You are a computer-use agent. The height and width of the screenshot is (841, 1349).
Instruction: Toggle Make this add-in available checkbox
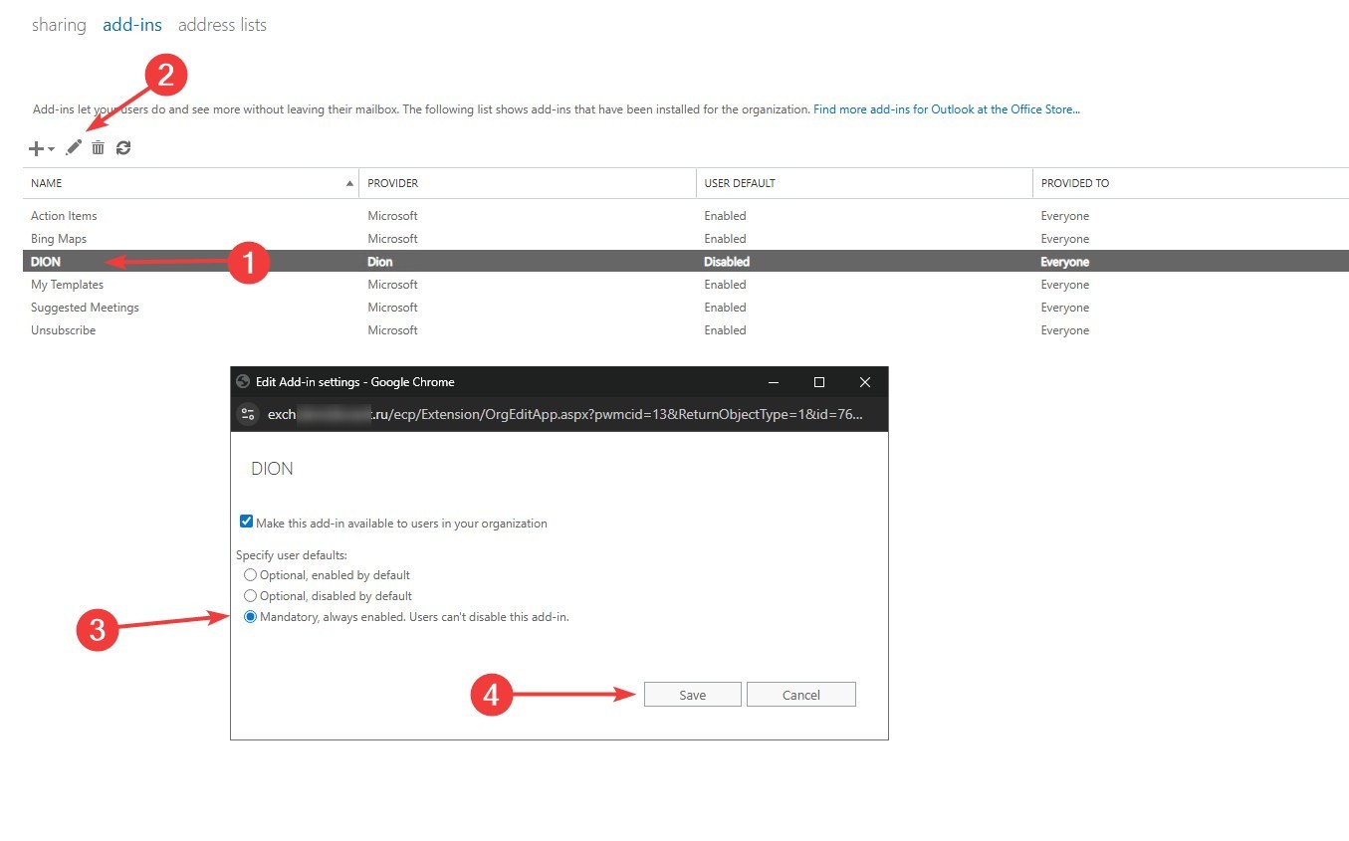tap(247, 523)
